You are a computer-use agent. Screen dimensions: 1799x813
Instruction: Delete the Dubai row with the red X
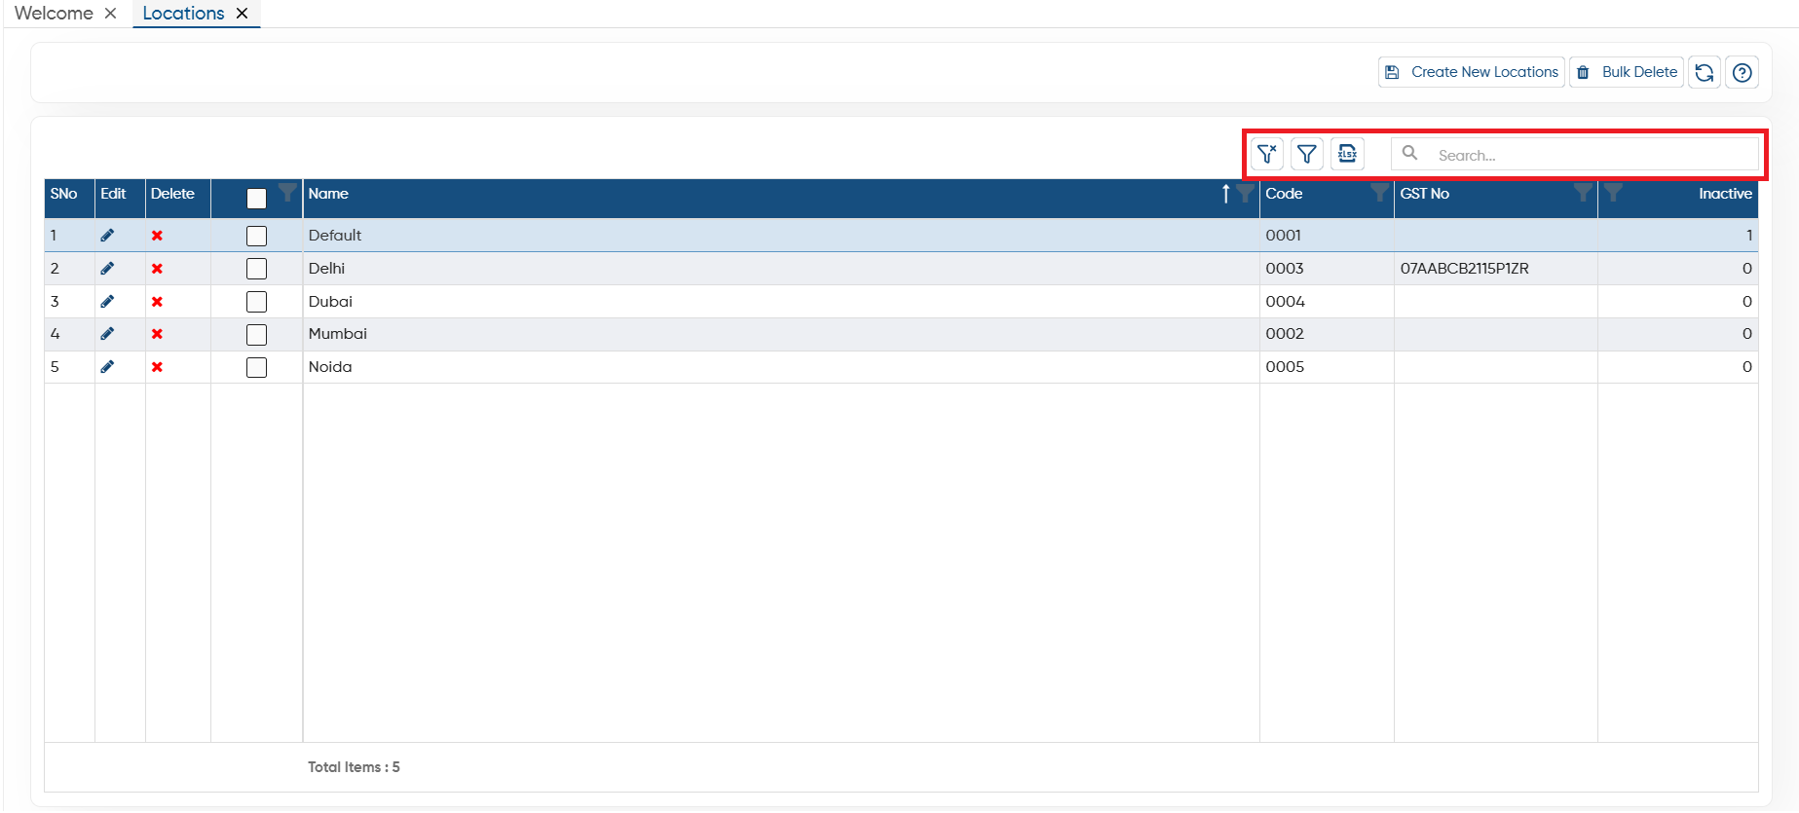tap(157, 302)
